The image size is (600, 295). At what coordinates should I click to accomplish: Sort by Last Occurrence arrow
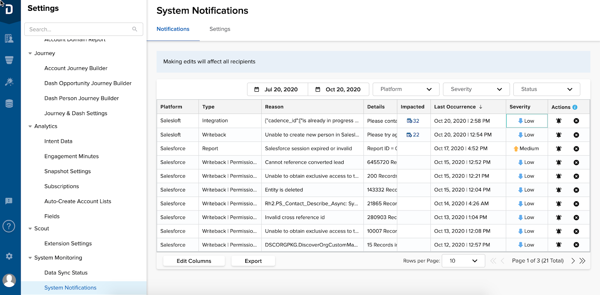pyautogui.click(x=480, y=107)
